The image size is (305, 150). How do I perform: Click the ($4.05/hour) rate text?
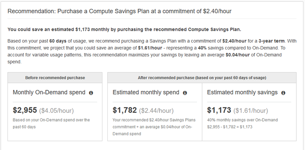point(56,111)
